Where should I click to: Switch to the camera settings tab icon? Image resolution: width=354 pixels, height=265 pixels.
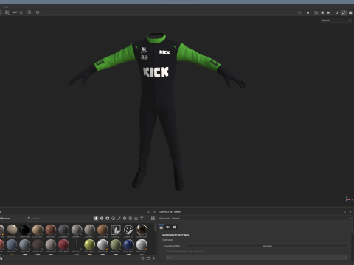pyautogui.click(x=168, y=227)
